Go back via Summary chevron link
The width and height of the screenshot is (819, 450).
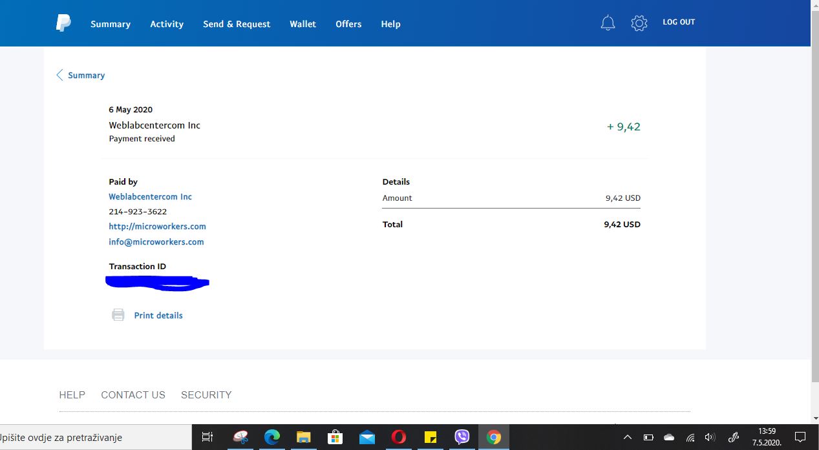coord(81,75)
